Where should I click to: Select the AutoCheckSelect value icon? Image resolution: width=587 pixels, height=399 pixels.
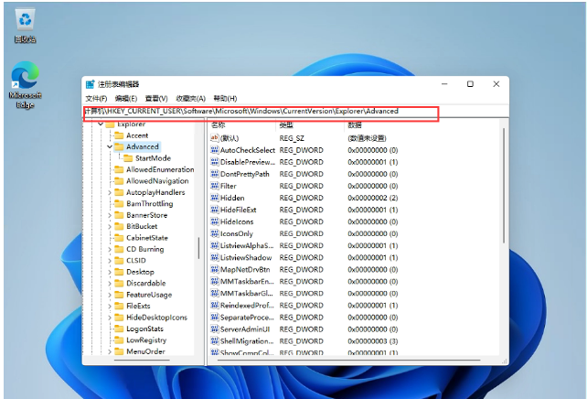click(x=215, y=150)
